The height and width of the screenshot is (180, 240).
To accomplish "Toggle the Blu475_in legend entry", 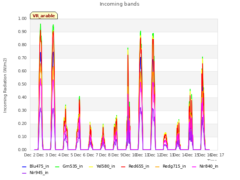I will pos(36,166).
